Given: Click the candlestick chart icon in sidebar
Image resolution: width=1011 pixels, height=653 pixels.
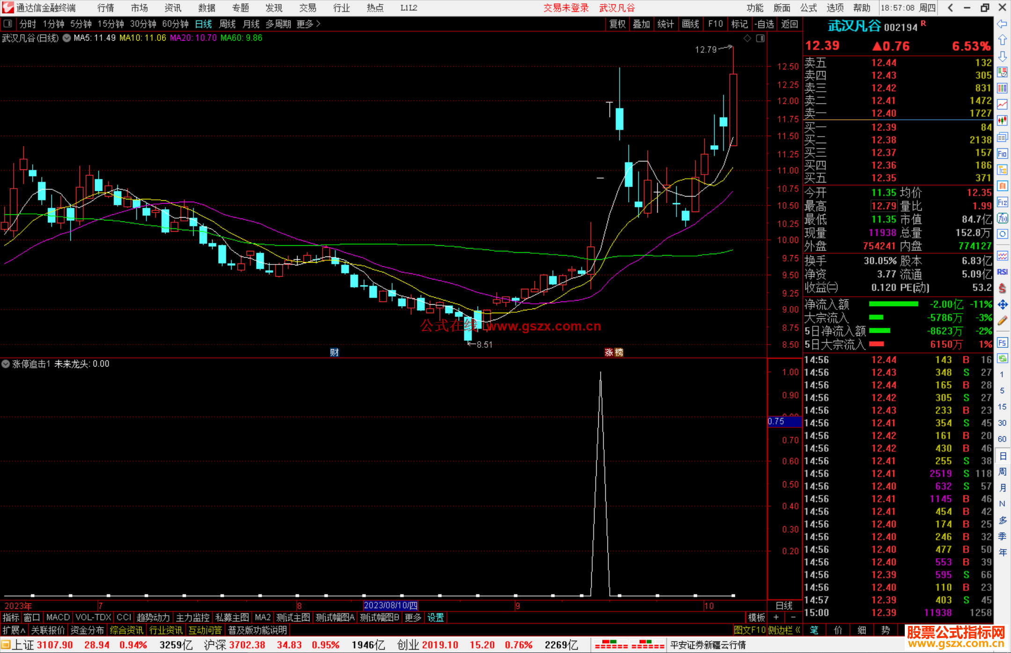Looking at the screenshot, I should pos(1002,121).
